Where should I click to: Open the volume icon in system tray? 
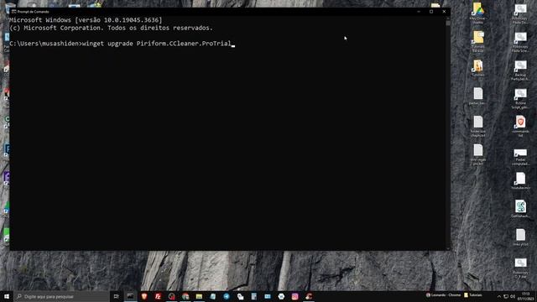point(513,296)
